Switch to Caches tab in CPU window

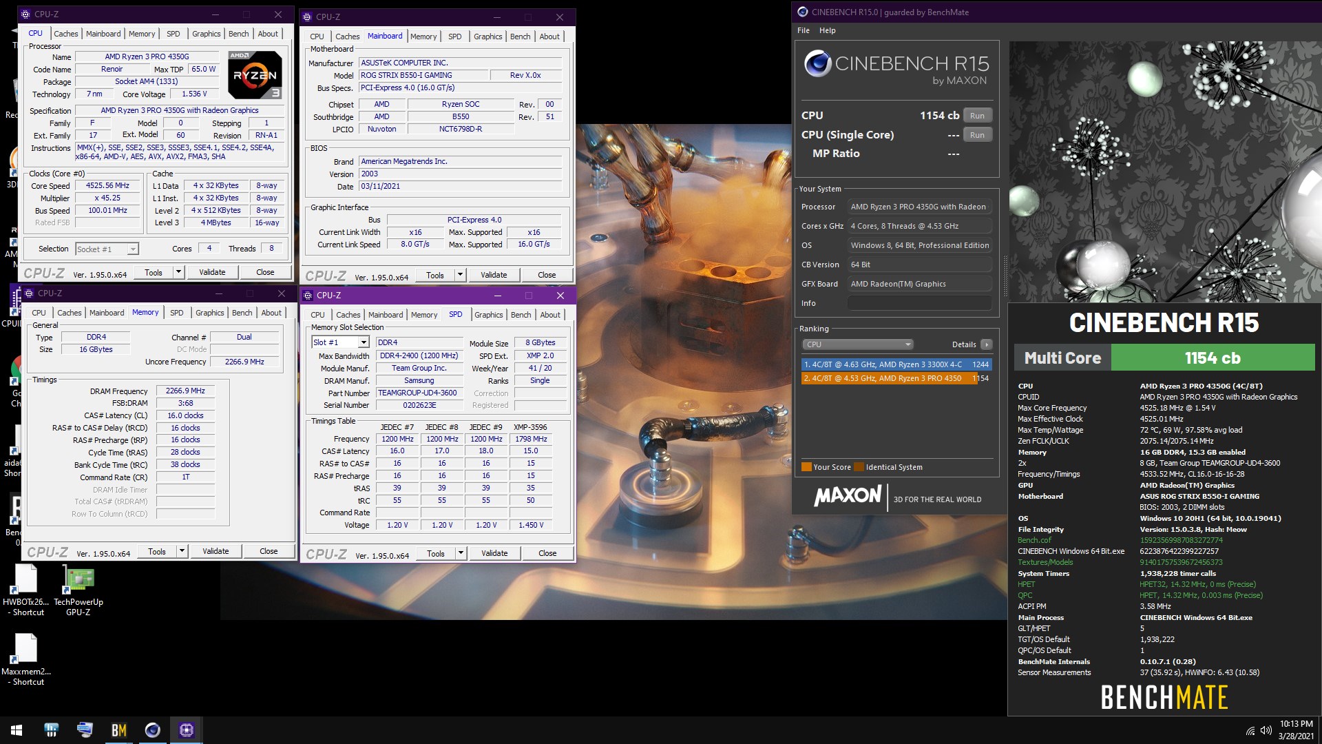pos(65,34)
